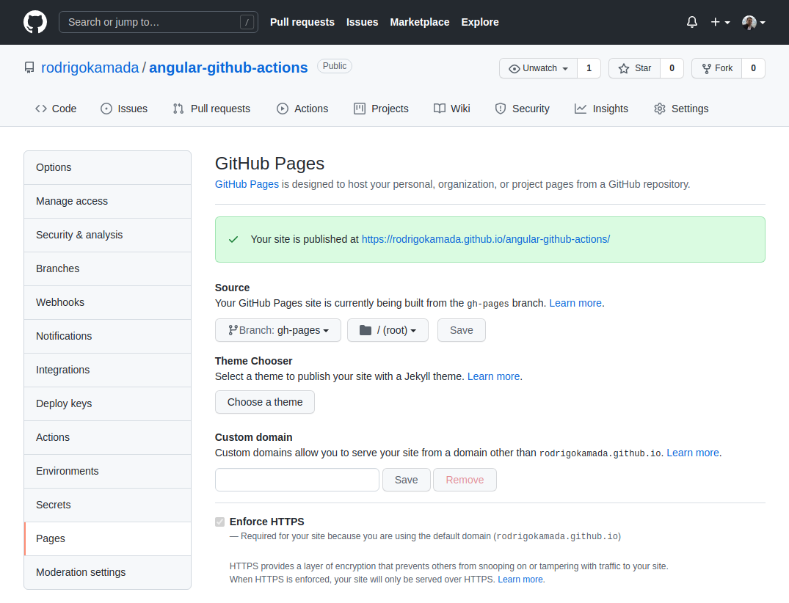Toggle the Enforce HTTPS checkbox

click(220, 522)
